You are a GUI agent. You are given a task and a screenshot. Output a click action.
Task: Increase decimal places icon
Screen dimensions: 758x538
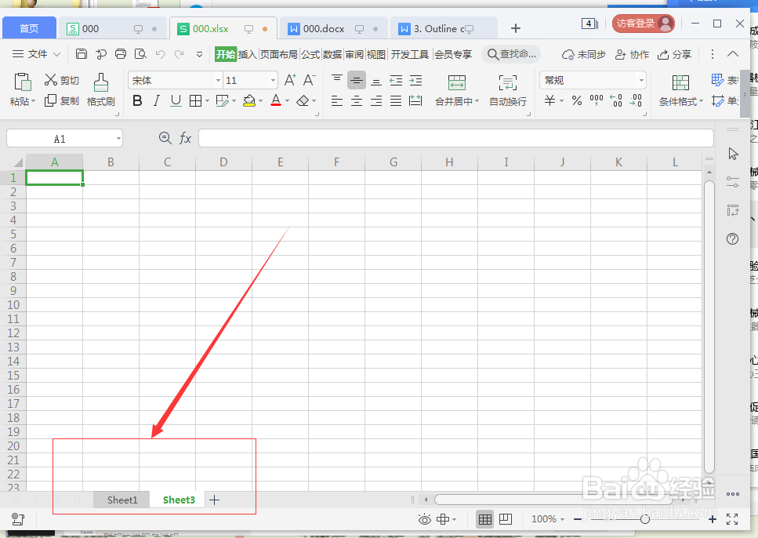pyautogui.click(x=616, y=100)
